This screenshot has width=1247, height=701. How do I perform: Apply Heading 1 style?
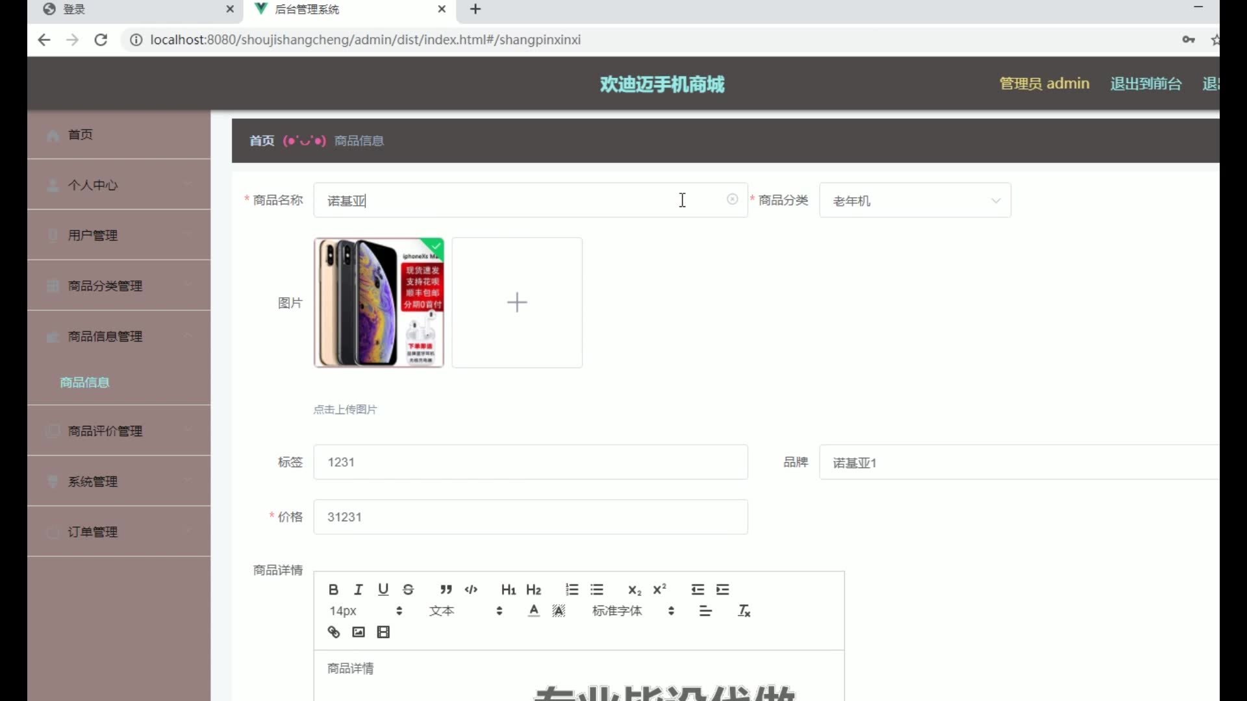[508, 589]
